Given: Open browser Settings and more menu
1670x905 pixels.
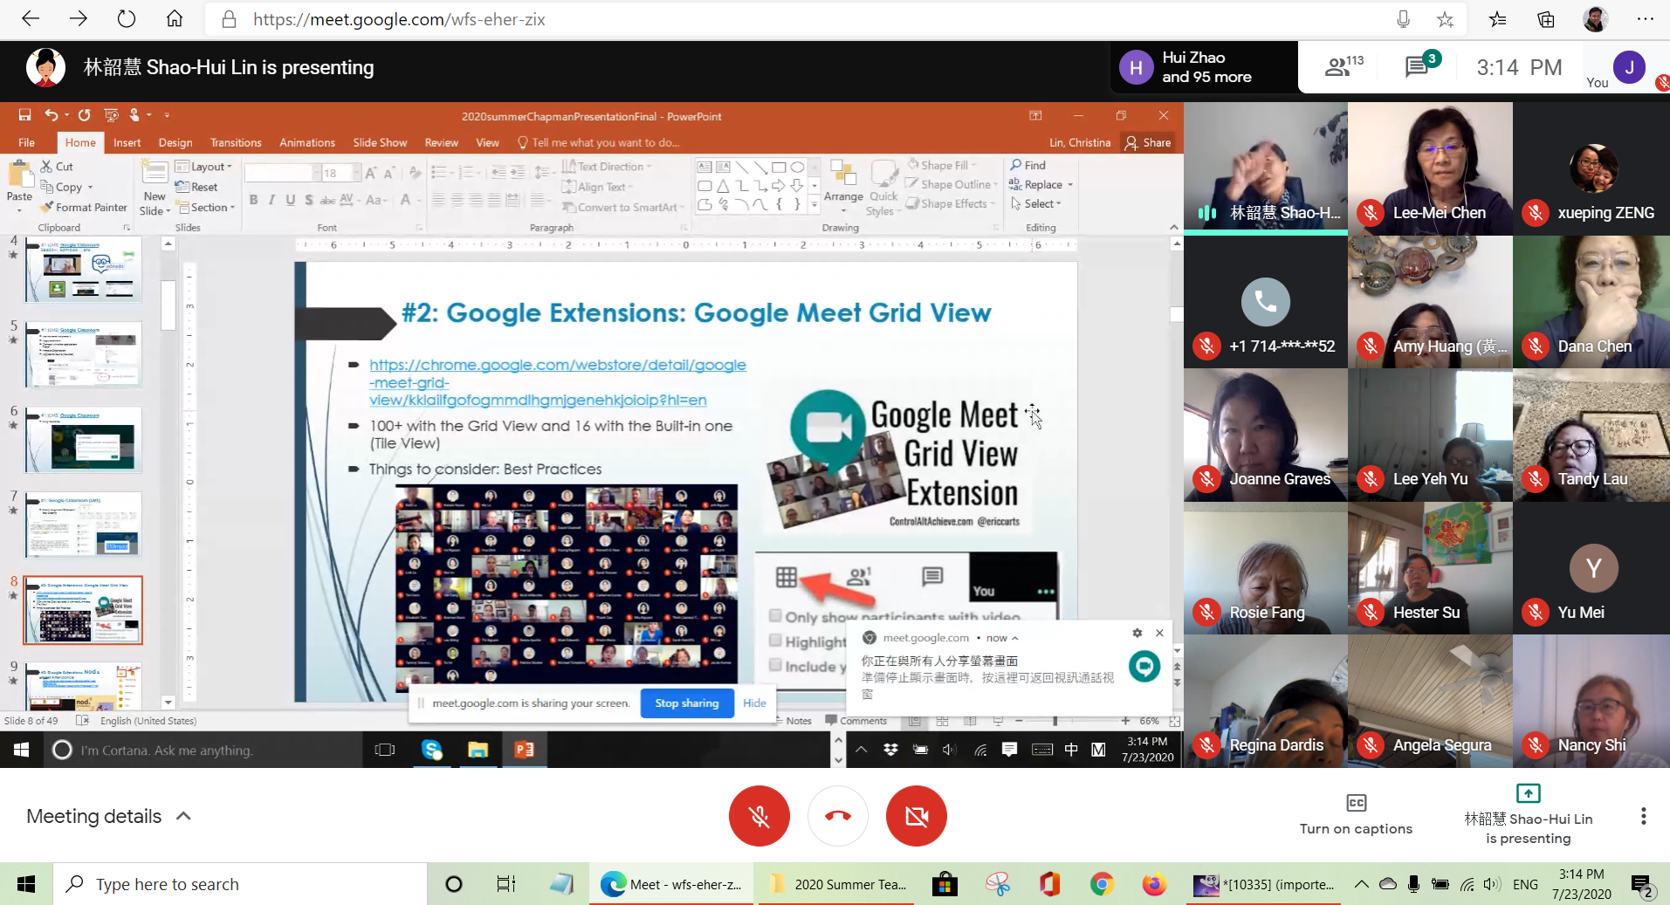Looking at the screenshot, I should (x=1646, y=19).
